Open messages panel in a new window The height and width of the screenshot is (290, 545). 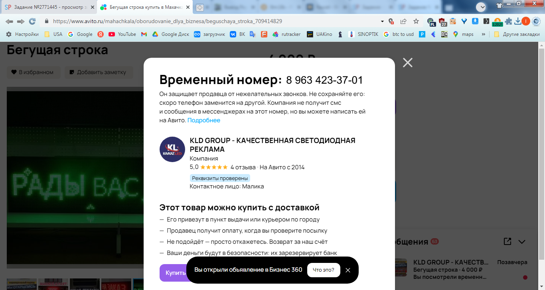[507, 241]
